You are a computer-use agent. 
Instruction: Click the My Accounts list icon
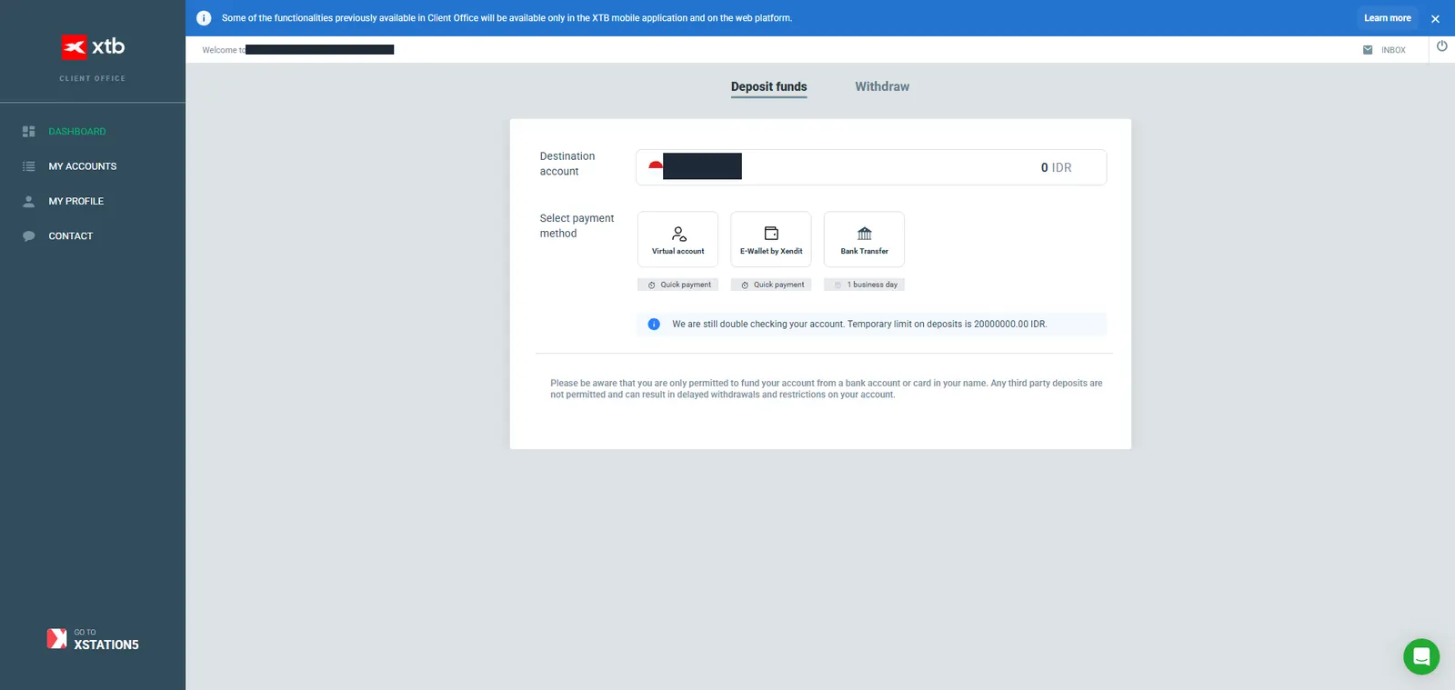click(x=28, y=166)
